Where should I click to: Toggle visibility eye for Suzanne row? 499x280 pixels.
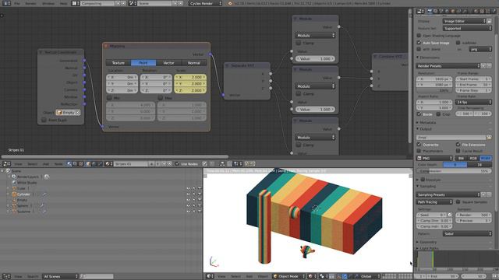[189, 212]
